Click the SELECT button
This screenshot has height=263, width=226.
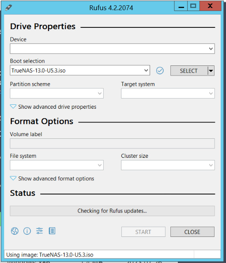(189, 71)
